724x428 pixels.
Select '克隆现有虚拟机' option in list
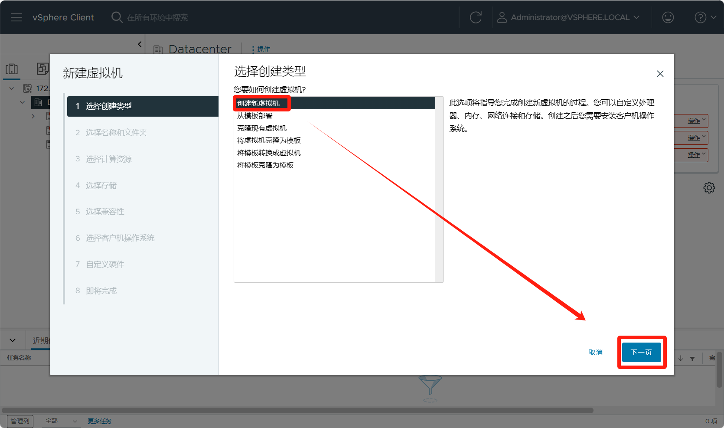pos(261,128)
